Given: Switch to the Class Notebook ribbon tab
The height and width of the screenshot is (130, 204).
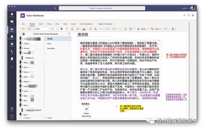Looking at the screenshot, I should pyautogui.click(x=86, y=24).
